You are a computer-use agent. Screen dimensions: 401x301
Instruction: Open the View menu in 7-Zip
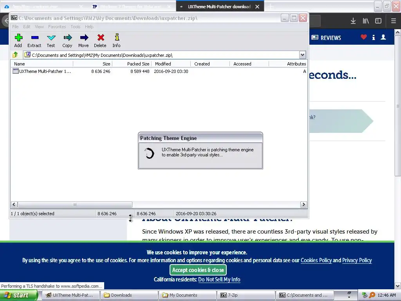click(39, 27)
